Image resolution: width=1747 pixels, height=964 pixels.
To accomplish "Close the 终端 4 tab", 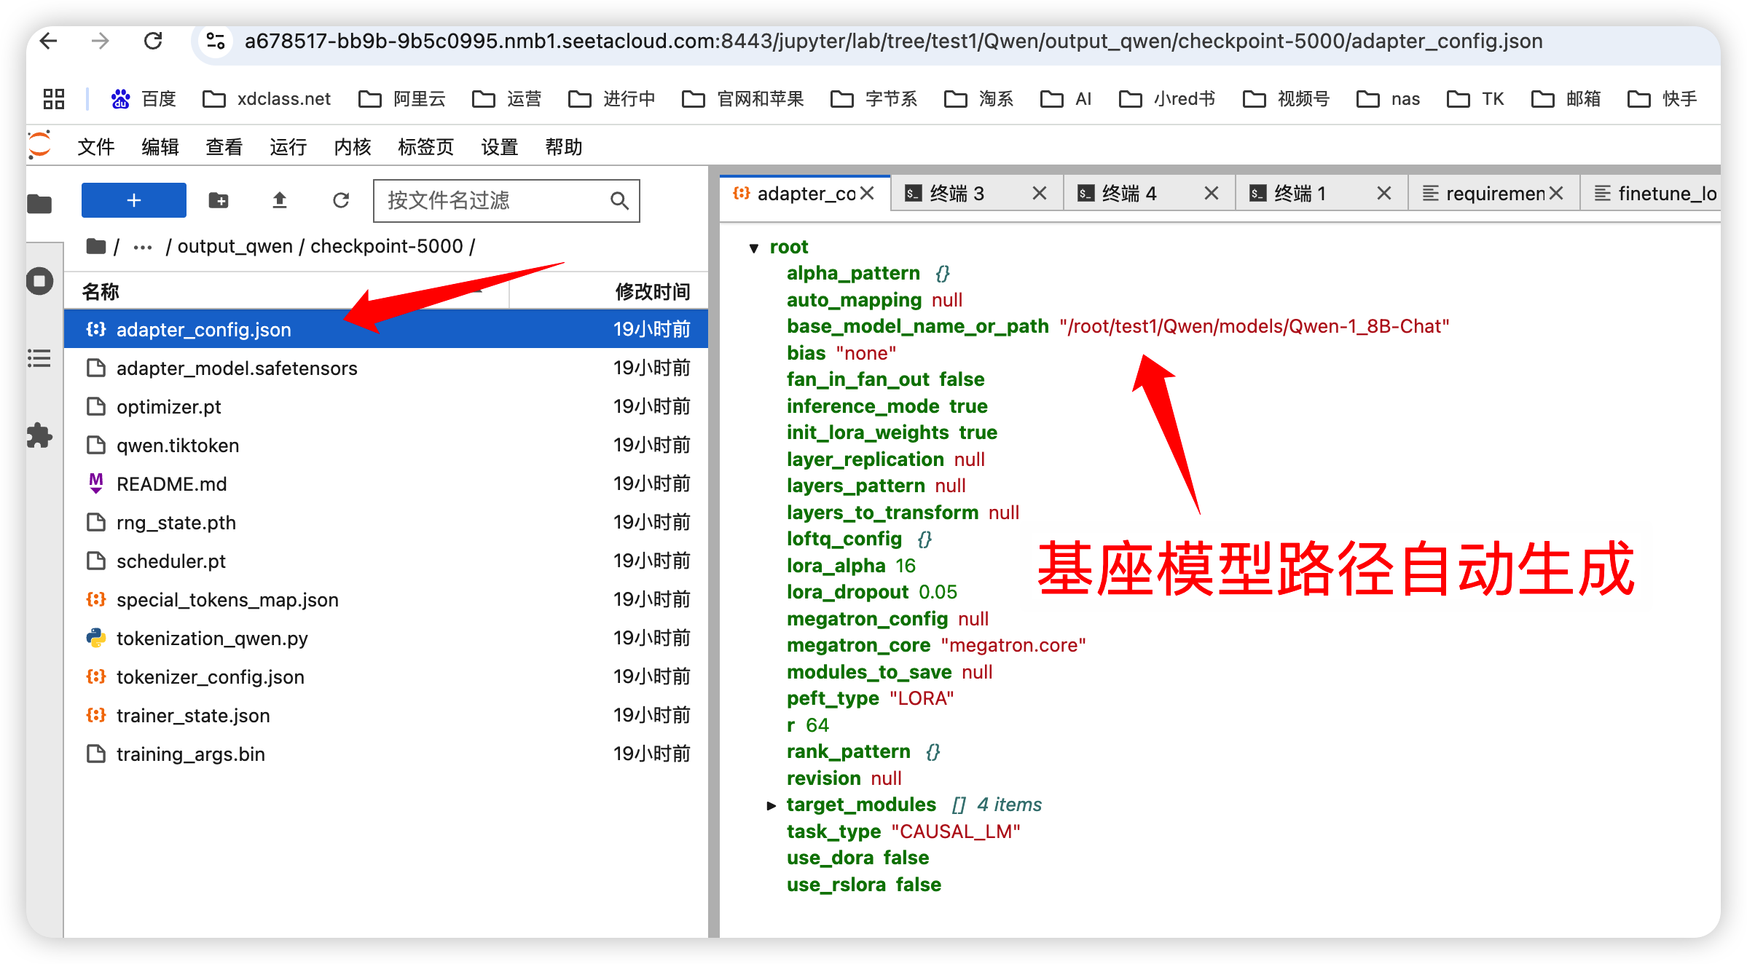I will [x=1211, y=194].
